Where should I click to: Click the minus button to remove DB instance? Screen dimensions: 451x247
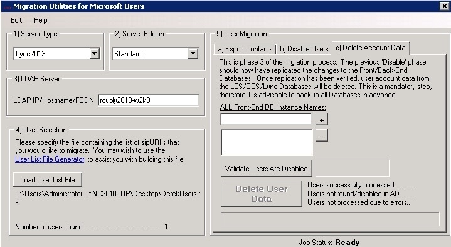point(322,135)
